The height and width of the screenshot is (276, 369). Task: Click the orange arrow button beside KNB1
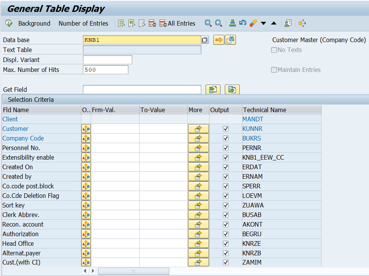coord(219,40)
